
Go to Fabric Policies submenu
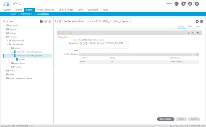27,14
